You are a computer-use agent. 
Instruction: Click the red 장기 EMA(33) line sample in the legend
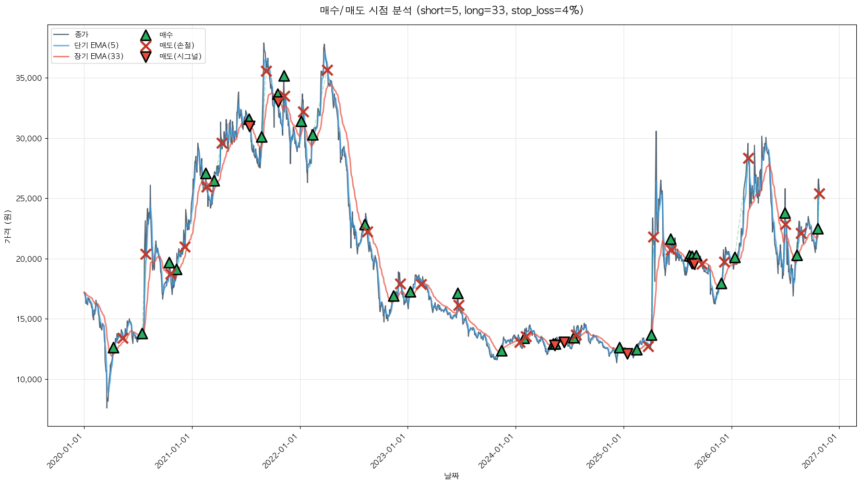62,56
